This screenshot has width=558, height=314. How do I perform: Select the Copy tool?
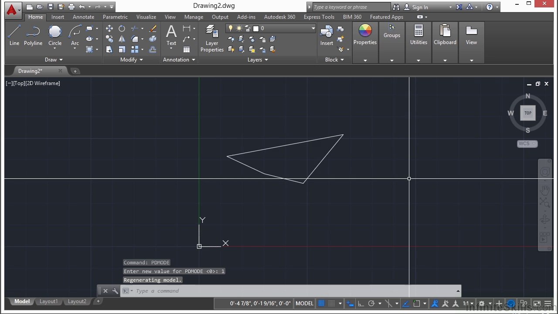pos(109,39)
